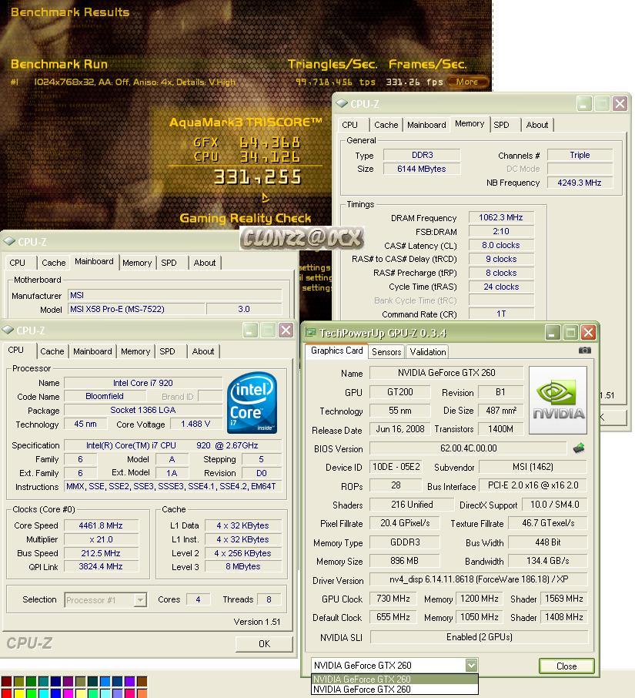Screen dimensions: 635x698
Task: Click the GPU-Z title bar application icon
Action: pos(310,333)
